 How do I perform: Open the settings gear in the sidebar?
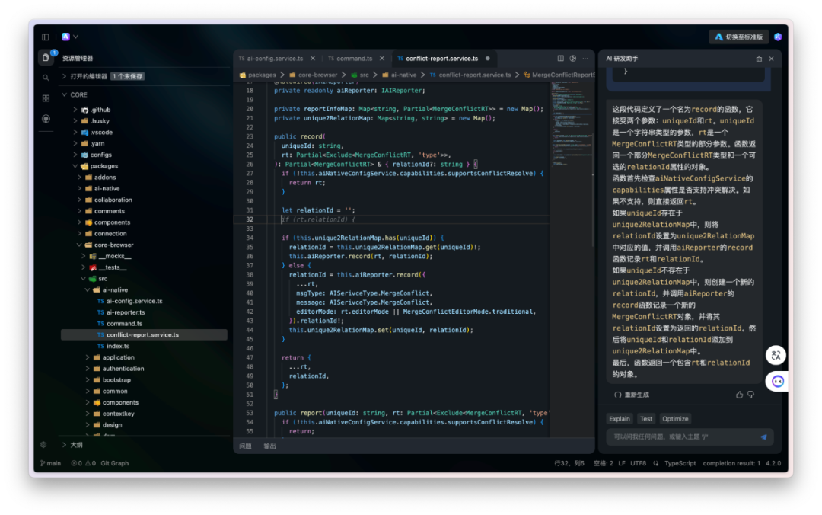click(43, 445)
